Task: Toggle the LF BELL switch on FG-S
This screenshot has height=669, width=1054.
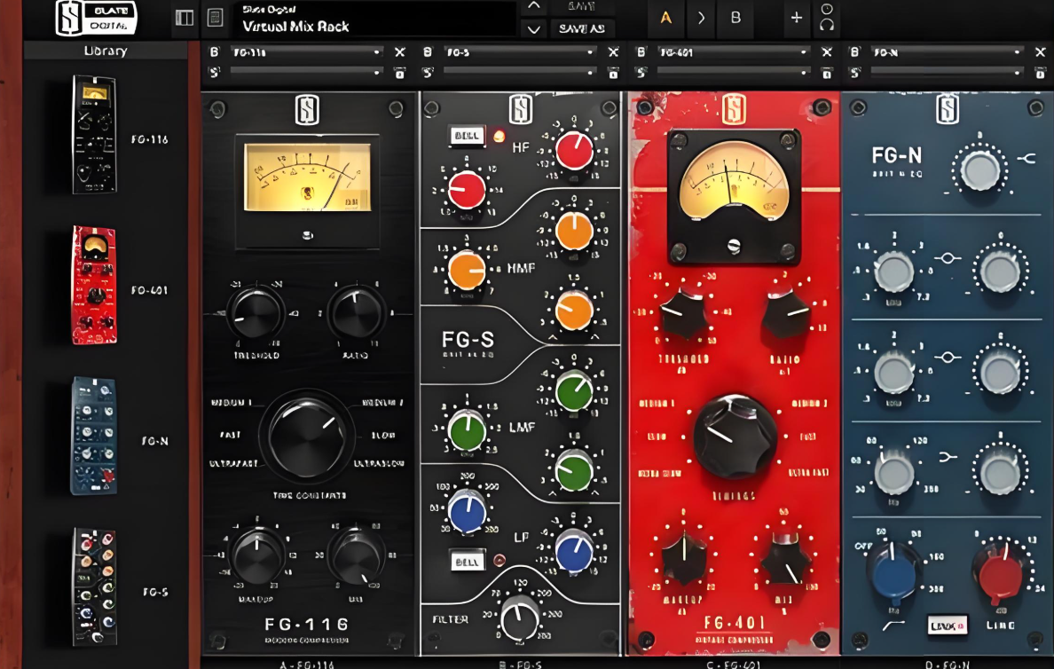Action: pyautogui.click(x=467, y=561)
